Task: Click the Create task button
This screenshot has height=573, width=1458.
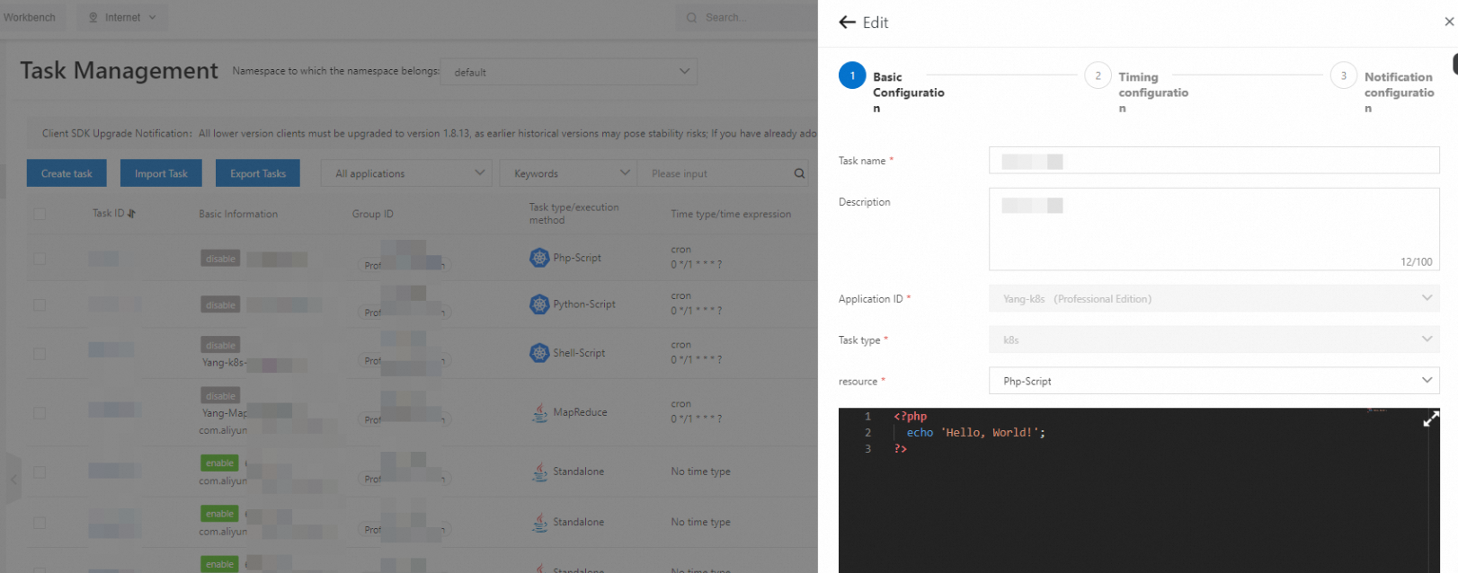Action: point(67,173)
